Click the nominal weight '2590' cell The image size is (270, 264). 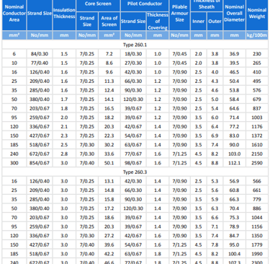(x=257, y=163)
